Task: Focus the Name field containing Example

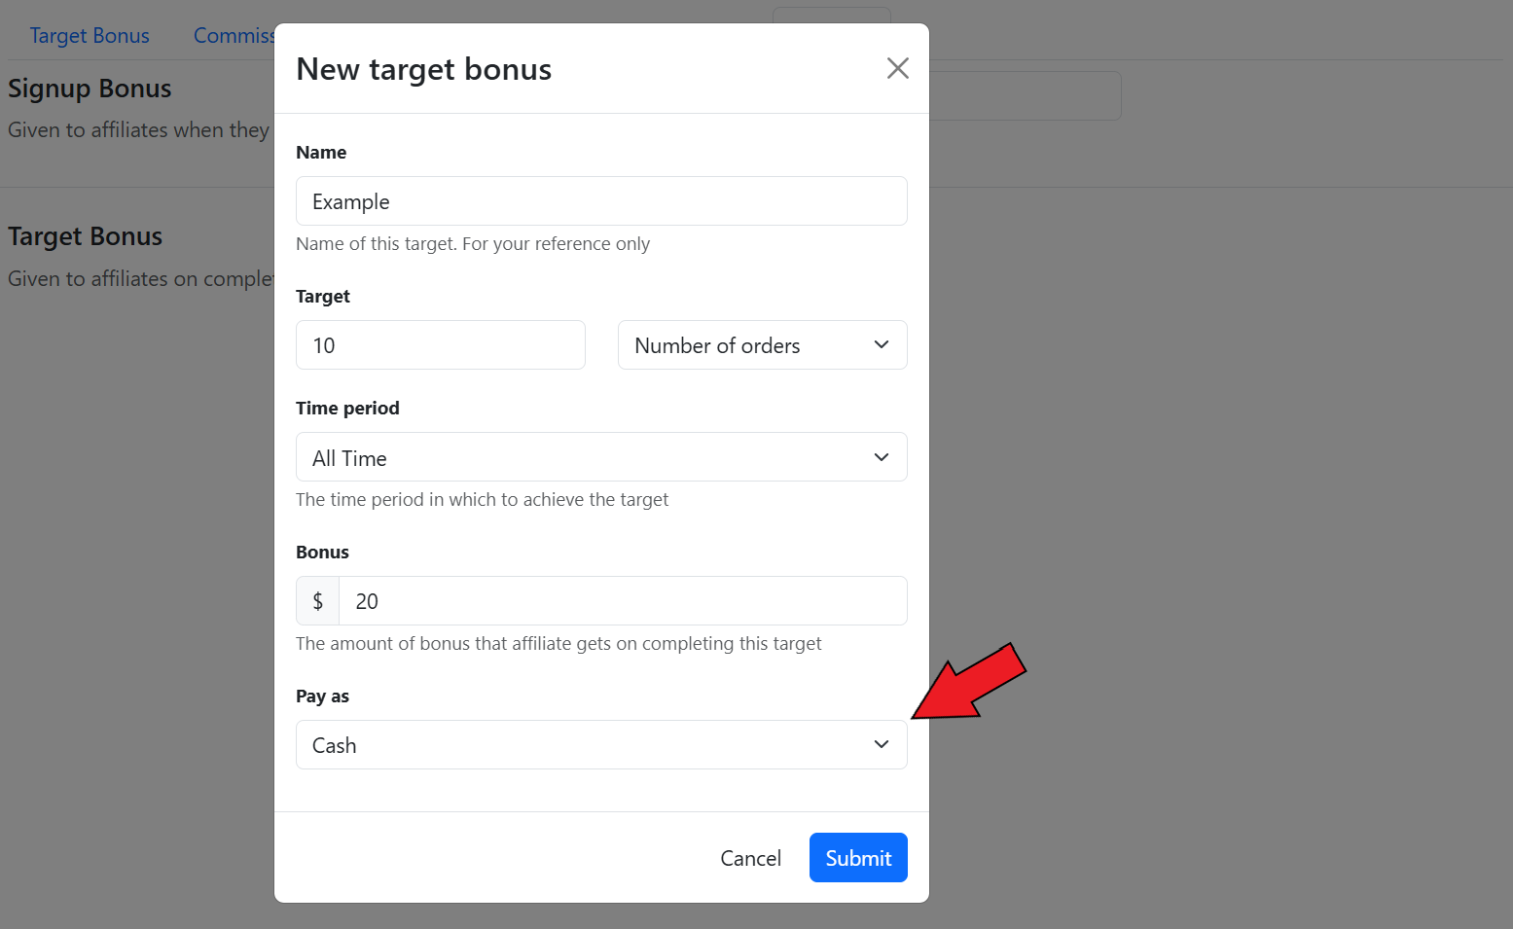Action: coord(601,201)
